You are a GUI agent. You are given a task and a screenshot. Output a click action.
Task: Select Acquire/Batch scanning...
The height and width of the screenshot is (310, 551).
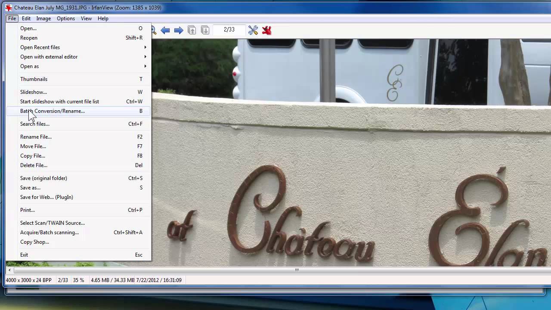(x=78, y=232)
